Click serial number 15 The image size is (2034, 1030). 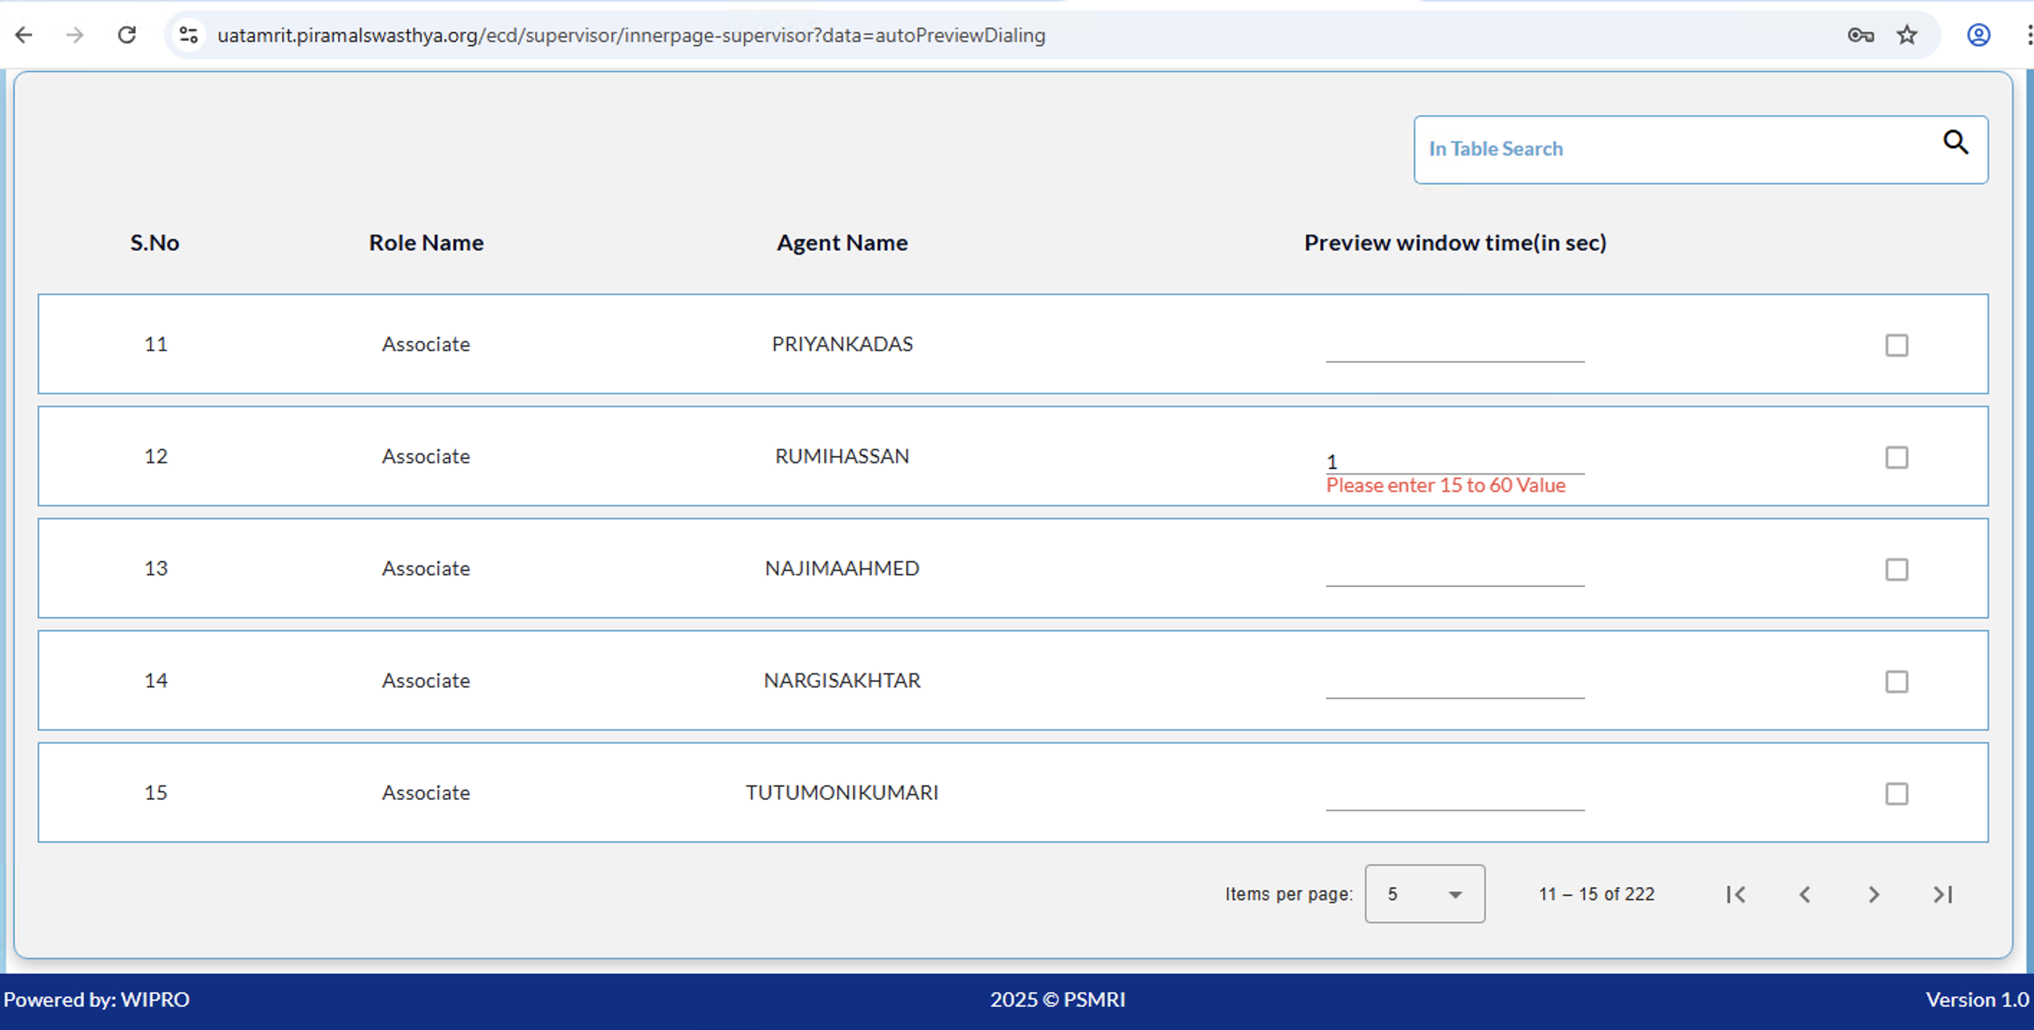[155, 792]
